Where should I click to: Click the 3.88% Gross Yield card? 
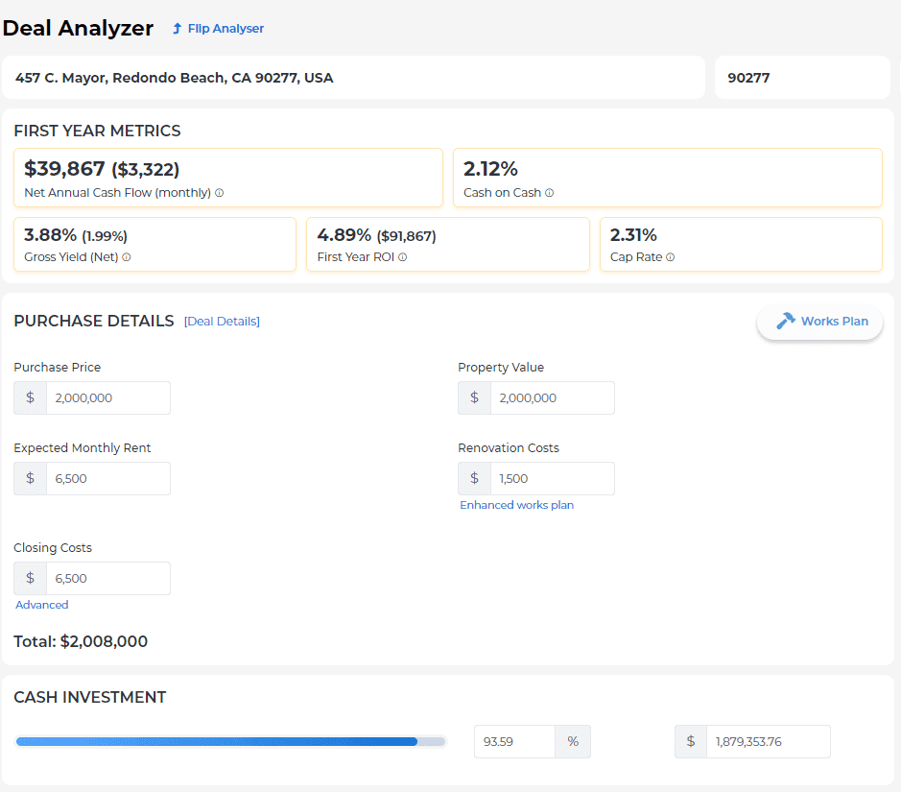154,244
